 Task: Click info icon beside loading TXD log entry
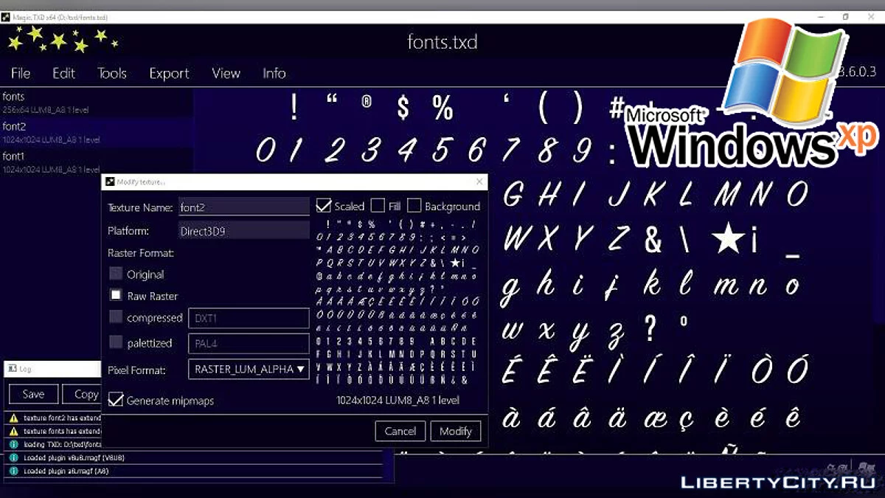click(x=13, y=444)
